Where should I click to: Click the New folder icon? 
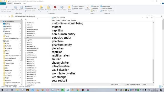pyautogui.click(x=69, y=7)
